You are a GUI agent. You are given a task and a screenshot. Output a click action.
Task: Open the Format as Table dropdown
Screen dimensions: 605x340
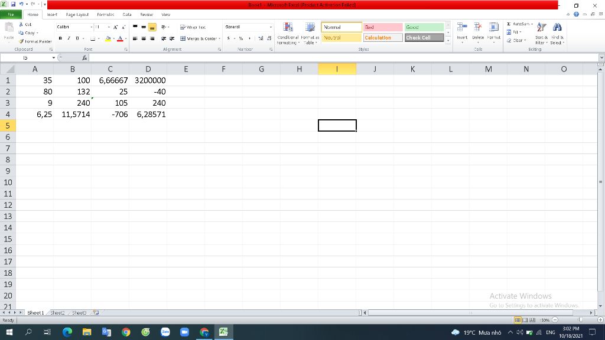pos(310,33)
